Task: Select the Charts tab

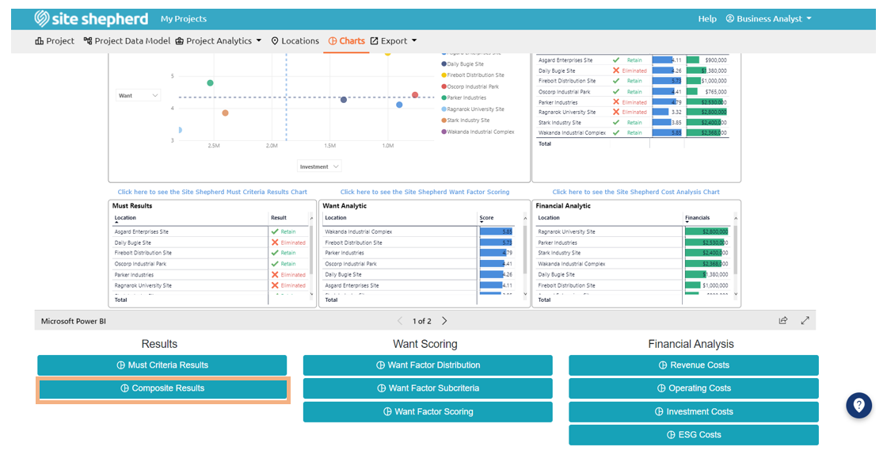Action: click(346, 40)
